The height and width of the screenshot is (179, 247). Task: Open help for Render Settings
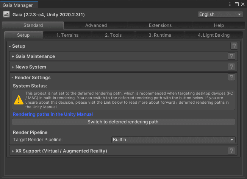click(x=231, y=77)
